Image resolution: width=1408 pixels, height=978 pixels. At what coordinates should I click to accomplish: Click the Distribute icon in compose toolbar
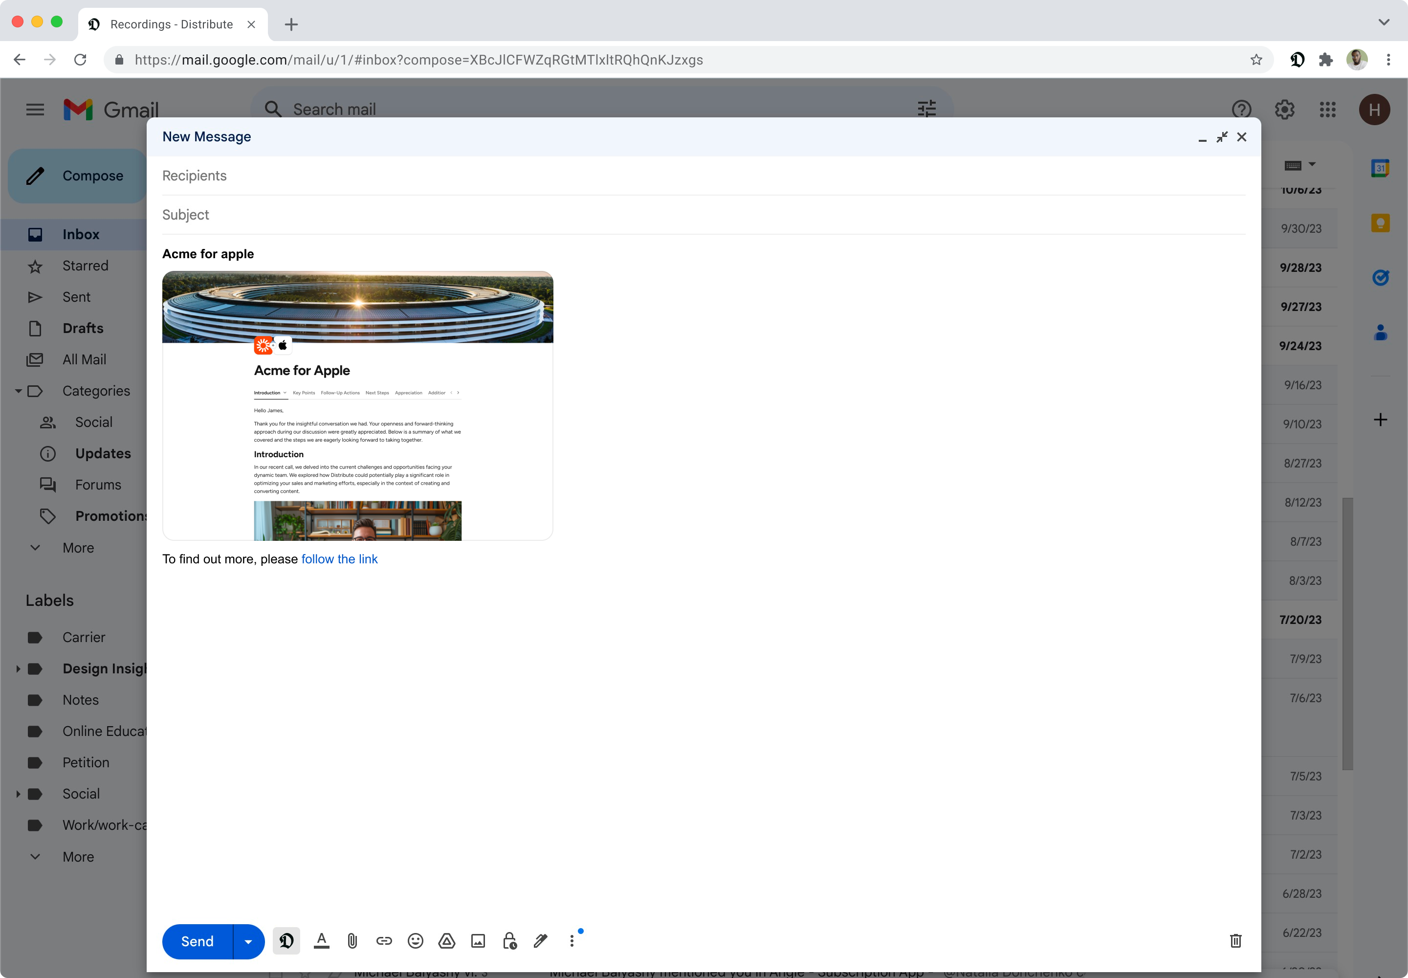tap(286, 941)
